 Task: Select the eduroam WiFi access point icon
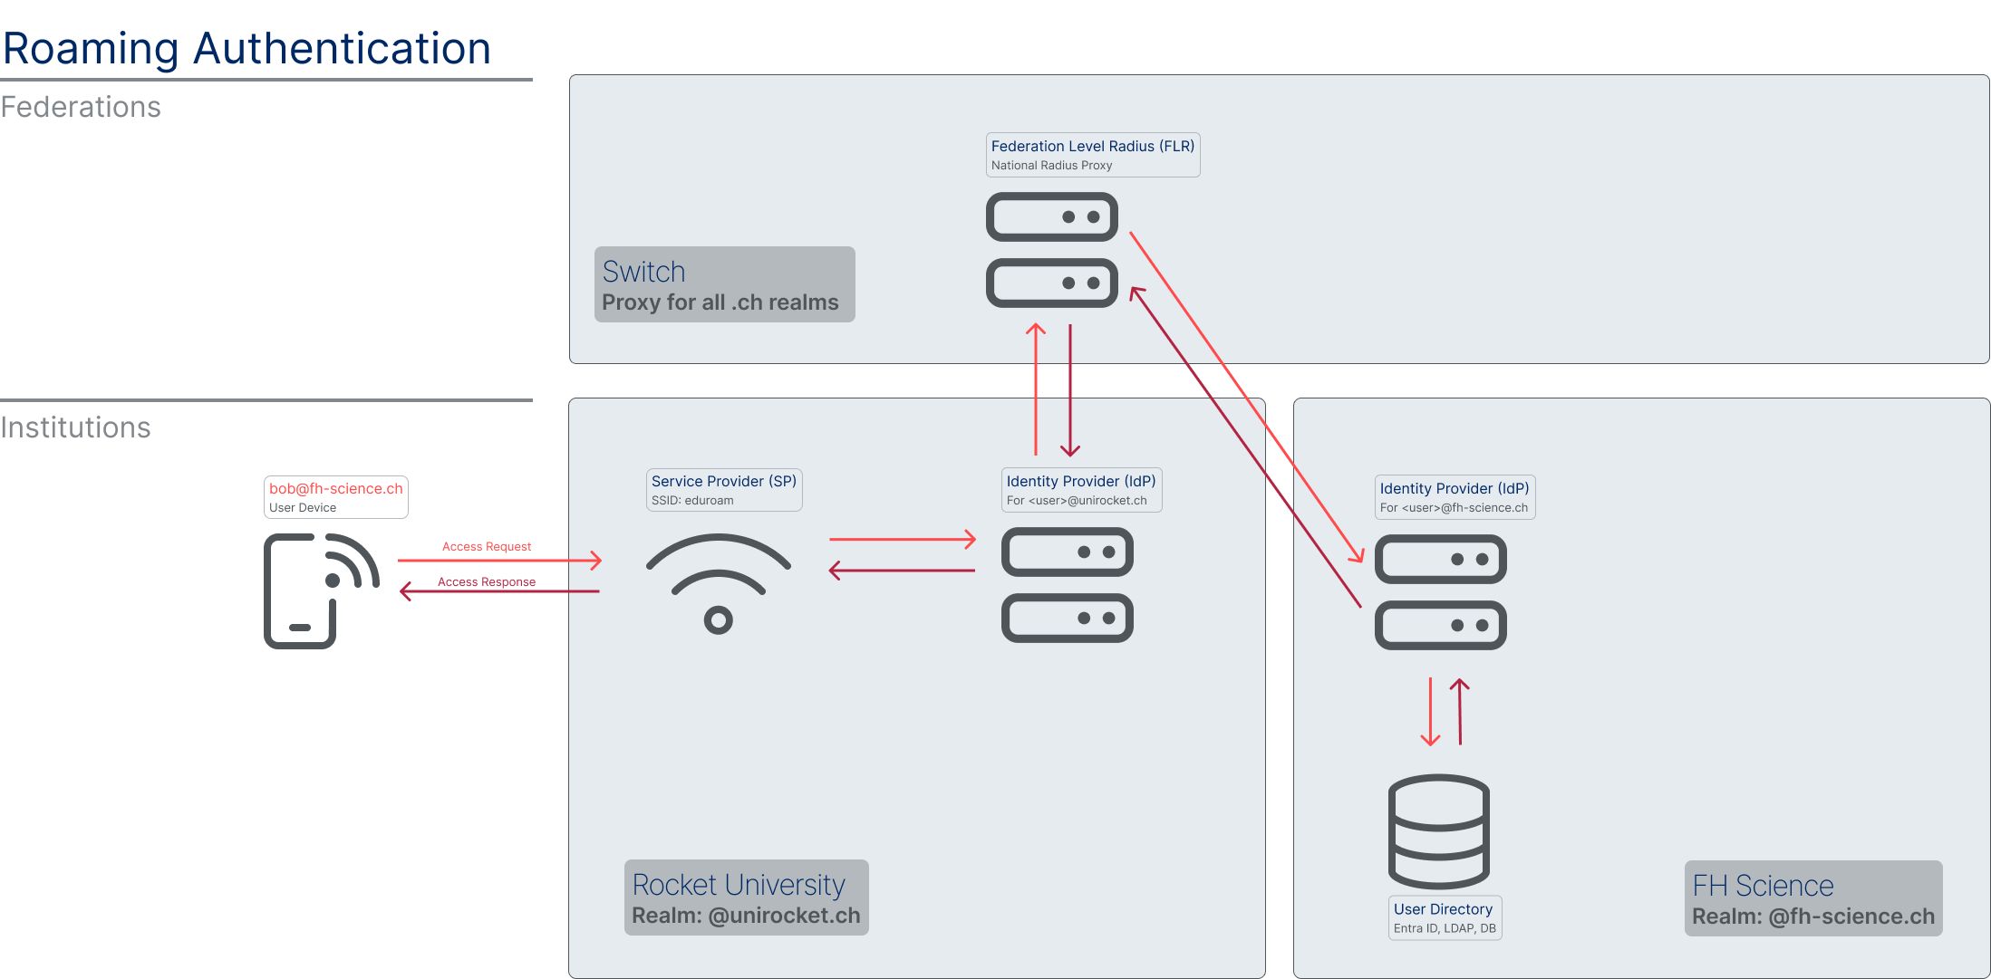(x=718, y=582)
